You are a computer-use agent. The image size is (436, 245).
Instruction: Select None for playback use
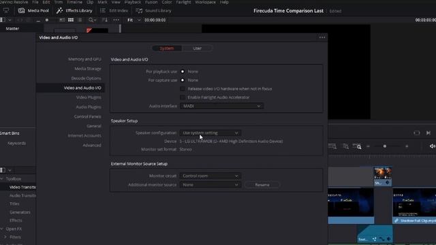point(183,71)
